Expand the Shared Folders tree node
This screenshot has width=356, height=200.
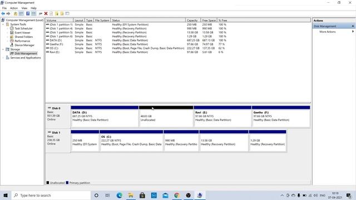coord(7,37)
